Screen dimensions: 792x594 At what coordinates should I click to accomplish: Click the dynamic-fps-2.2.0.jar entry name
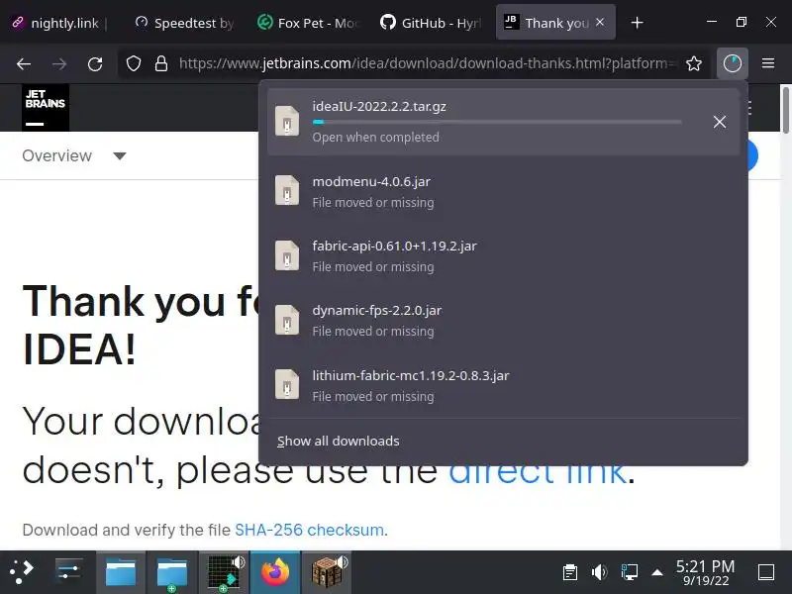point(377,310)
